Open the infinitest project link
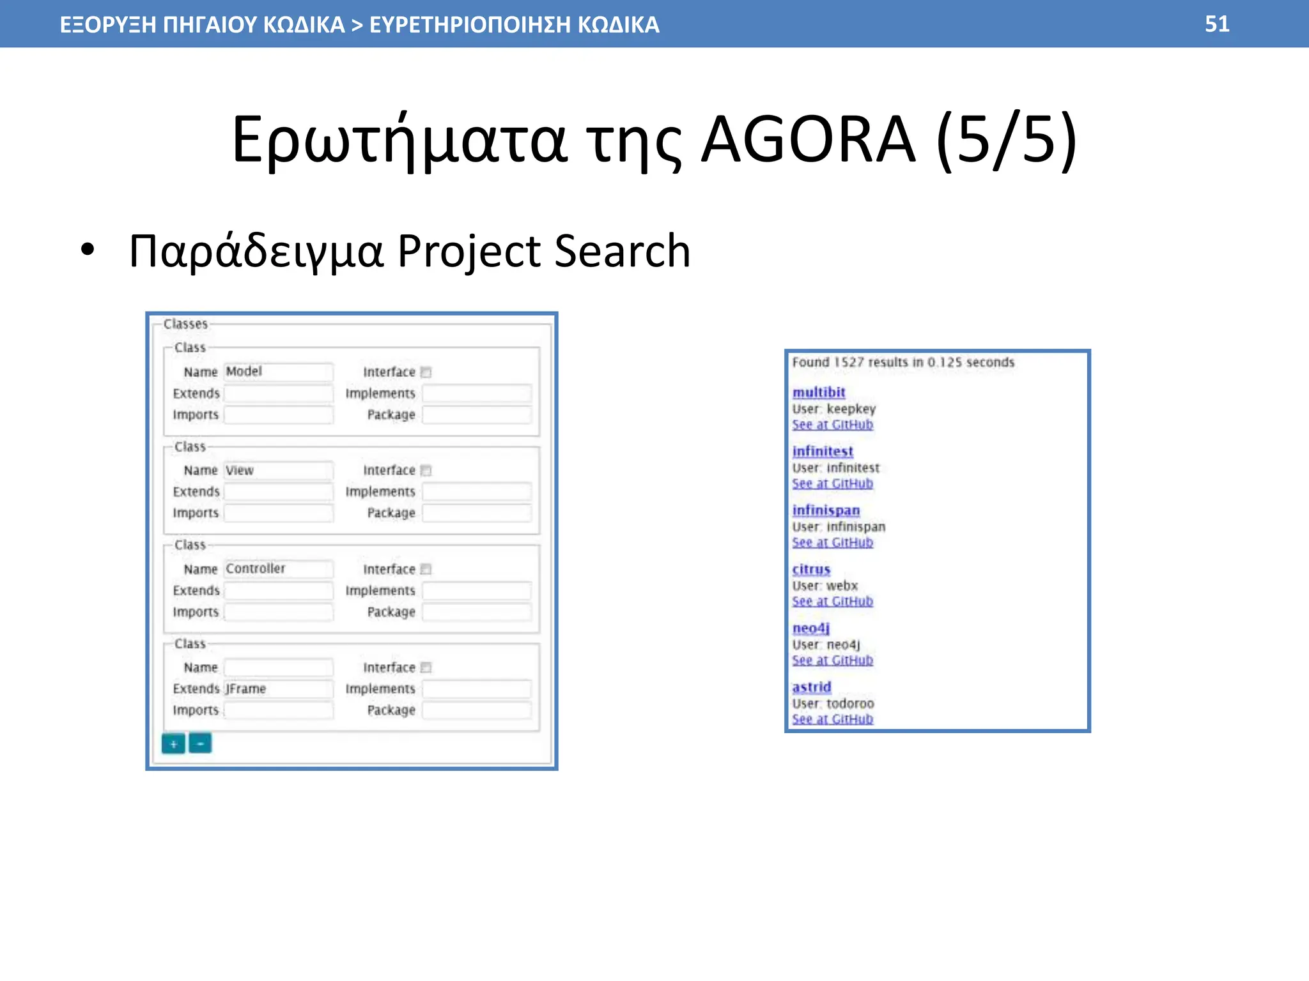Image resolution: width=1309 pixels, height=981 pixels. pyautogui.click(x=823, y=451)
